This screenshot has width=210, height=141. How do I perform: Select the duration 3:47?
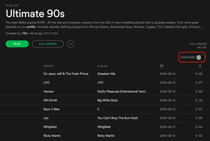(199, 83)
